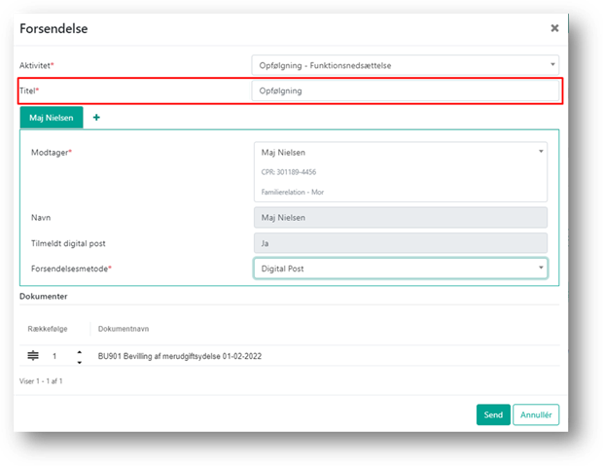603x466 pixels.
Task: Click the Tilmeldt digital post field
Action: point(400,243)
